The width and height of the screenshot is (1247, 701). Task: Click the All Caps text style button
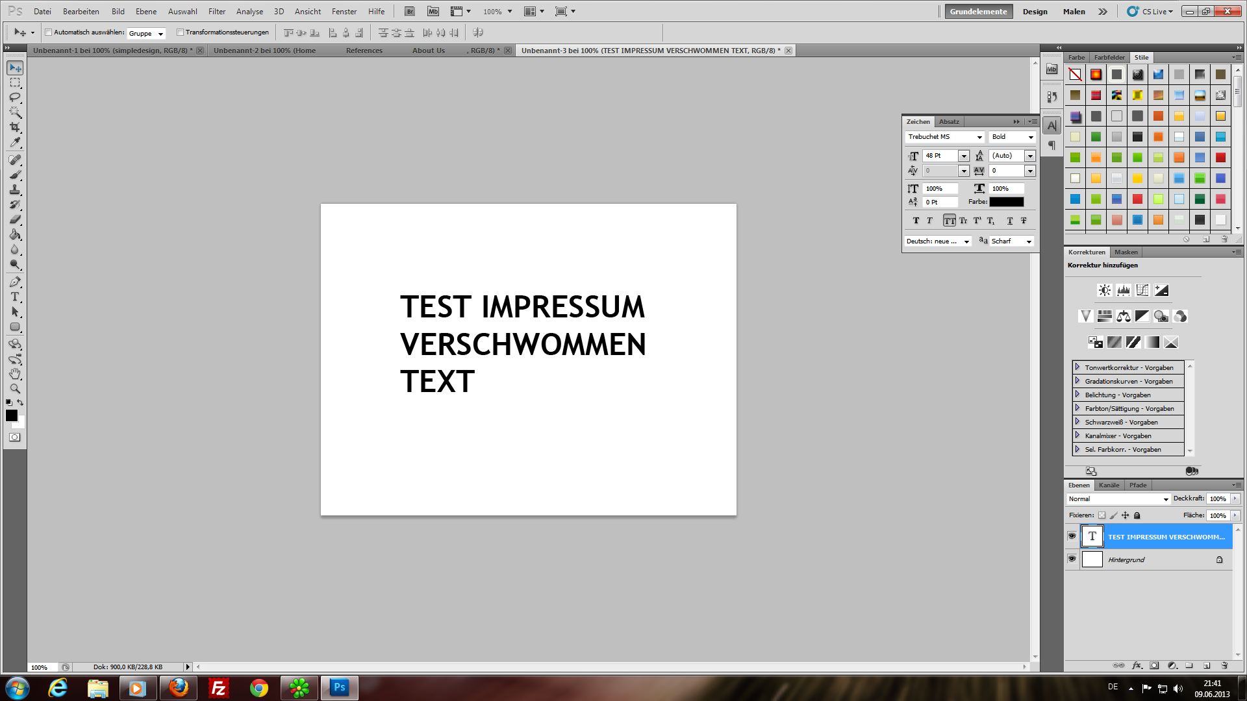(950, 221)
